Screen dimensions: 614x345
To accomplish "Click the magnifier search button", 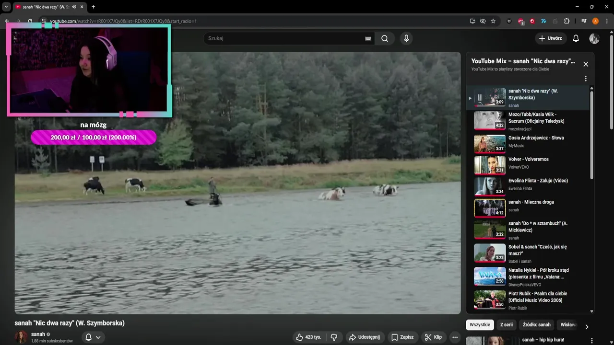I will [385, 38].
